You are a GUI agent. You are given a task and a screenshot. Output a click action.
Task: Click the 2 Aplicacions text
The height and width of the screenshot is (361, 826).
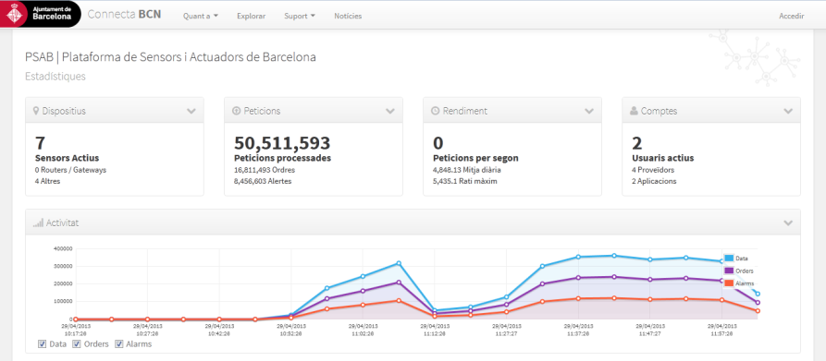654,181
